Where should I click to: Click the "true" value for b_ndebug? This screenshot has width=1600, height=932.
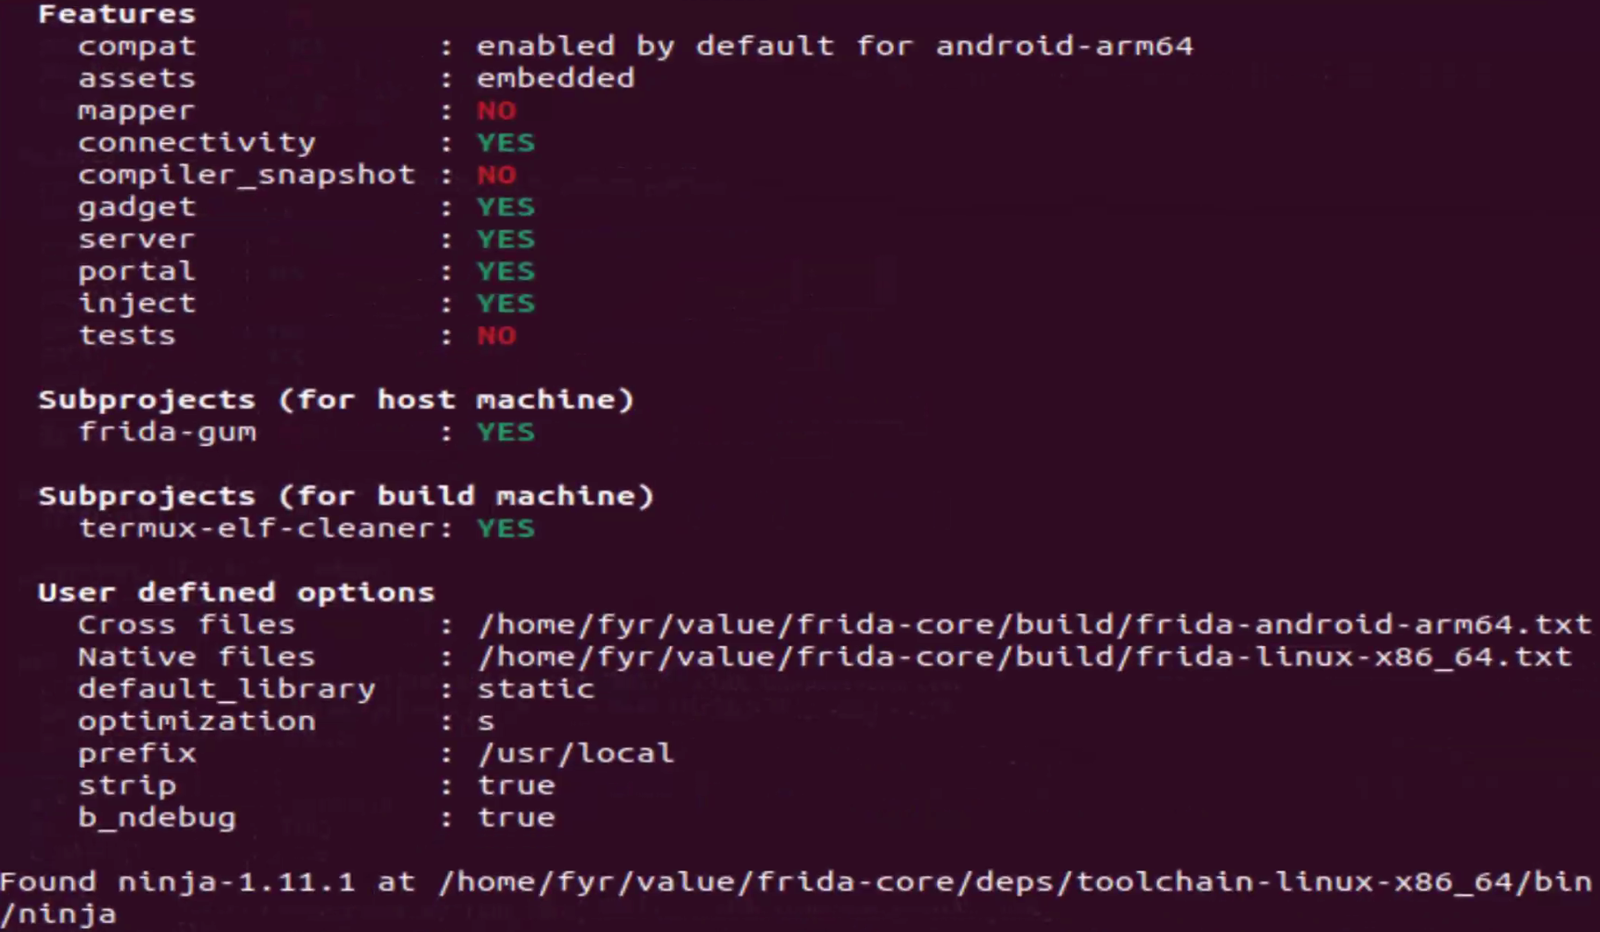tap(516, 818)
